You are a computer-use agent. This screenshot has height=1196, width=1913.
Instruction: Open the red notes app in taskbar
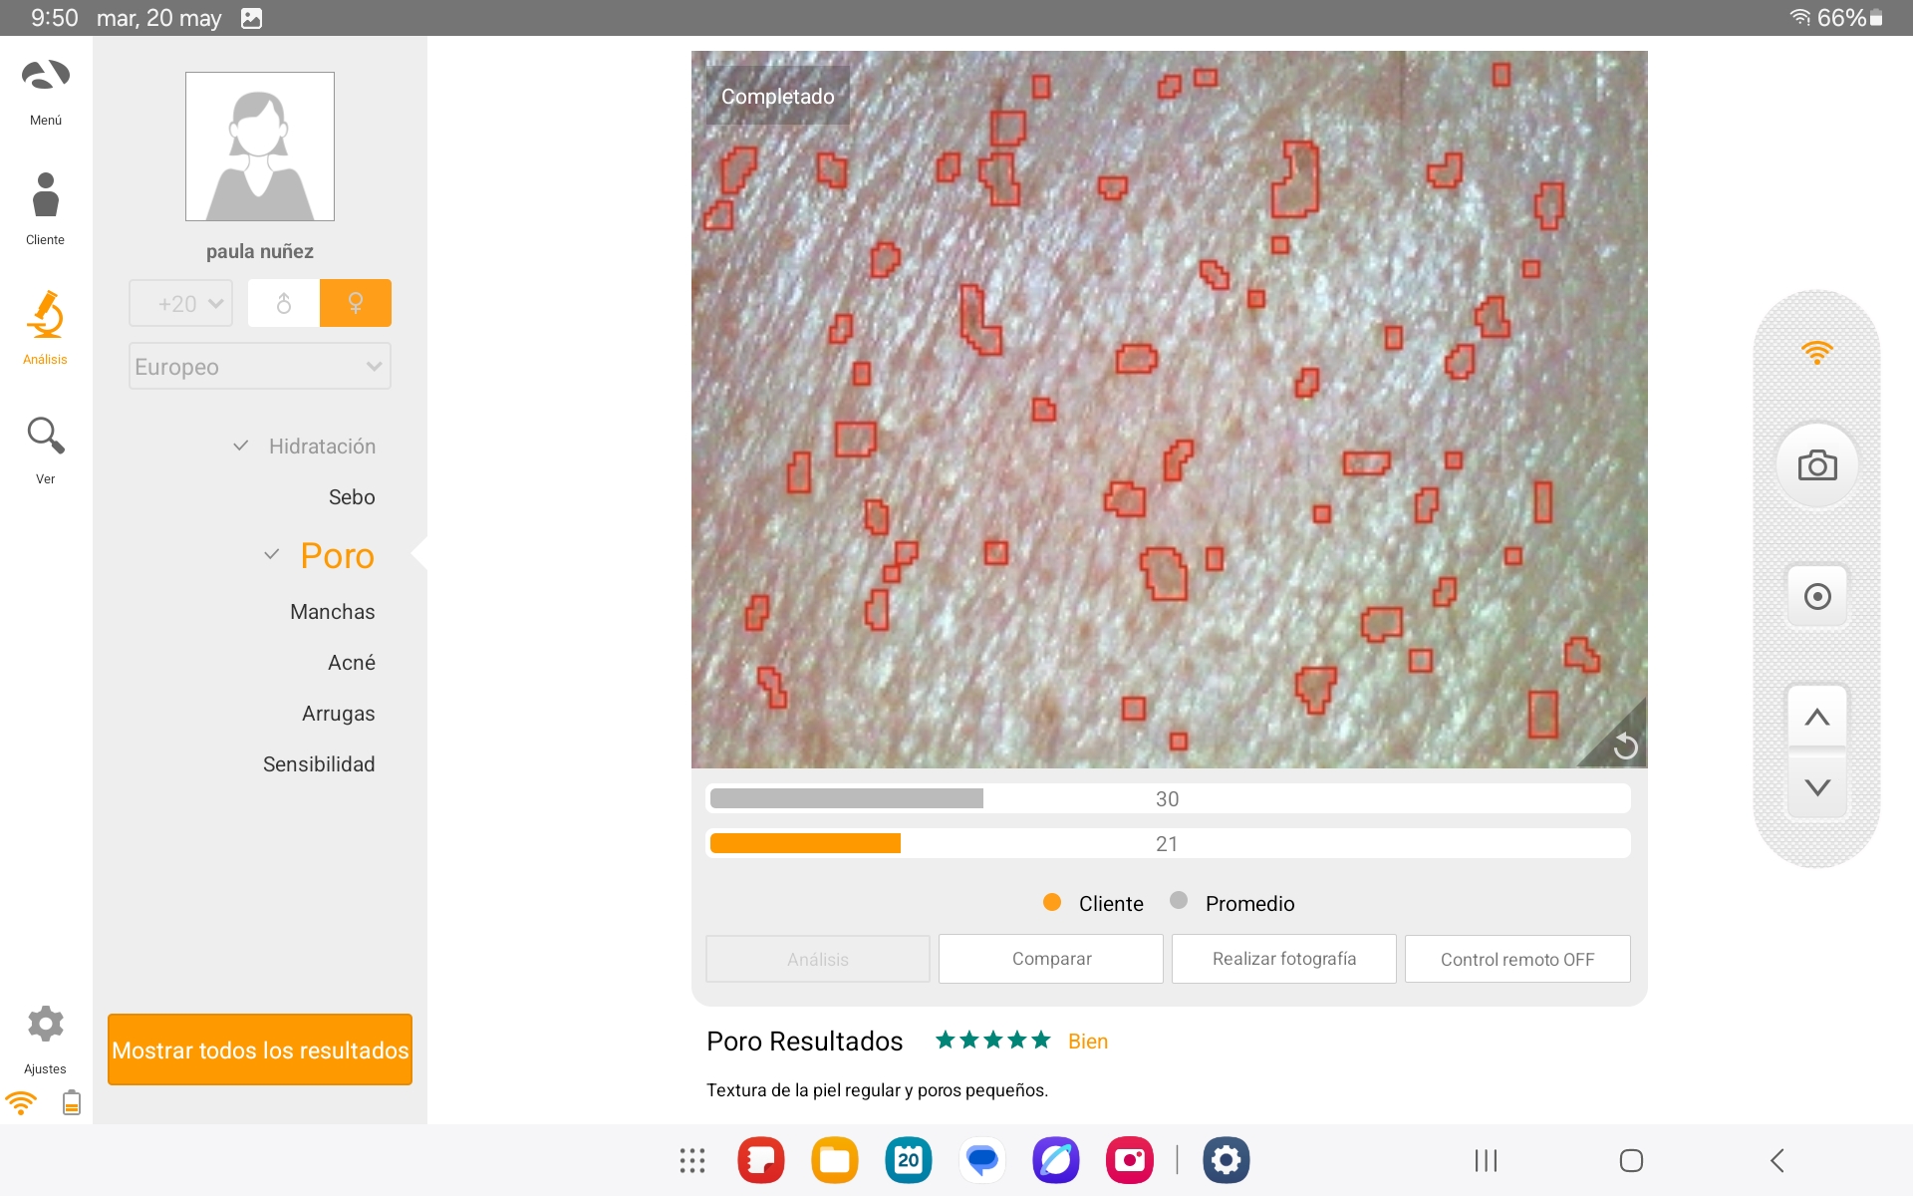(x=761, y=1160)
